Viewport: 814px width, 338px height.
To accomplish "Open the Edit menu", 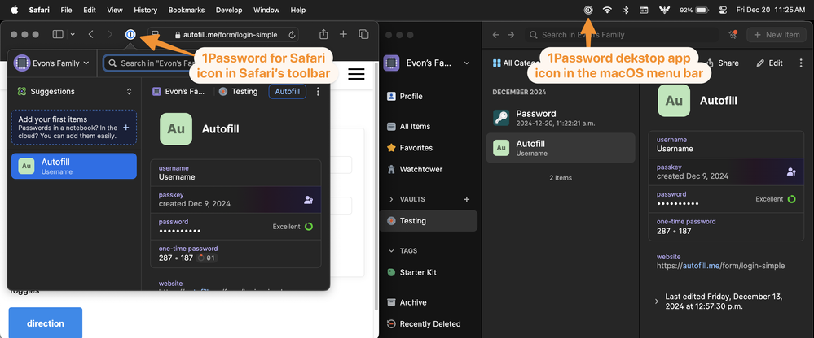I will (90, 10).
